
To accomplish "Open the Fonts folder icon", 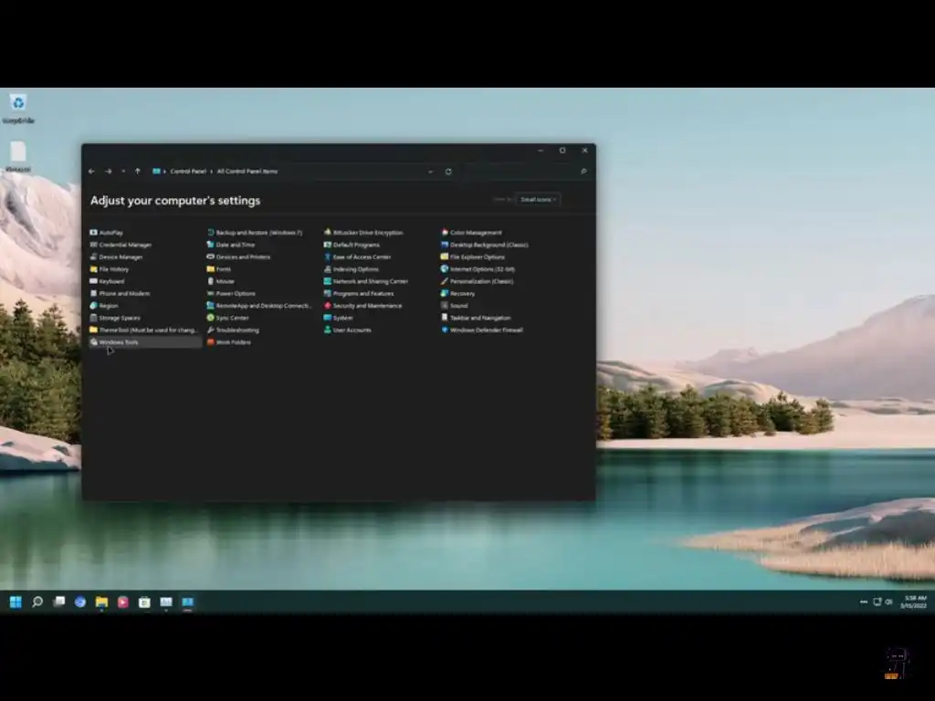I will [211, 269].
